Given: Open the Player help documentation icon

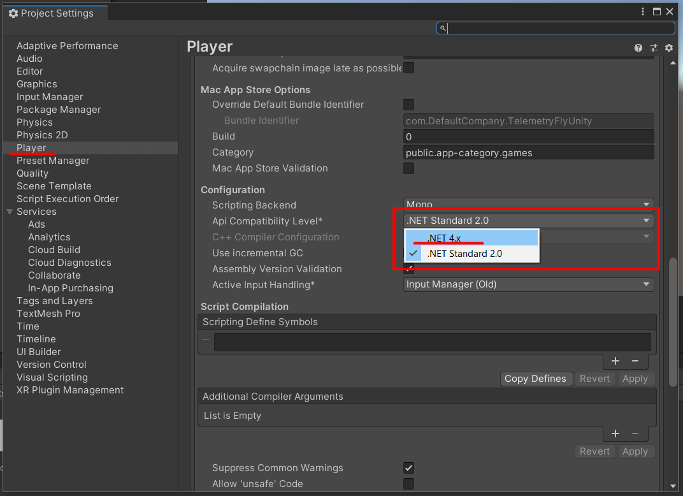Looking at the screenshot, I should click(x=638, y=48).
